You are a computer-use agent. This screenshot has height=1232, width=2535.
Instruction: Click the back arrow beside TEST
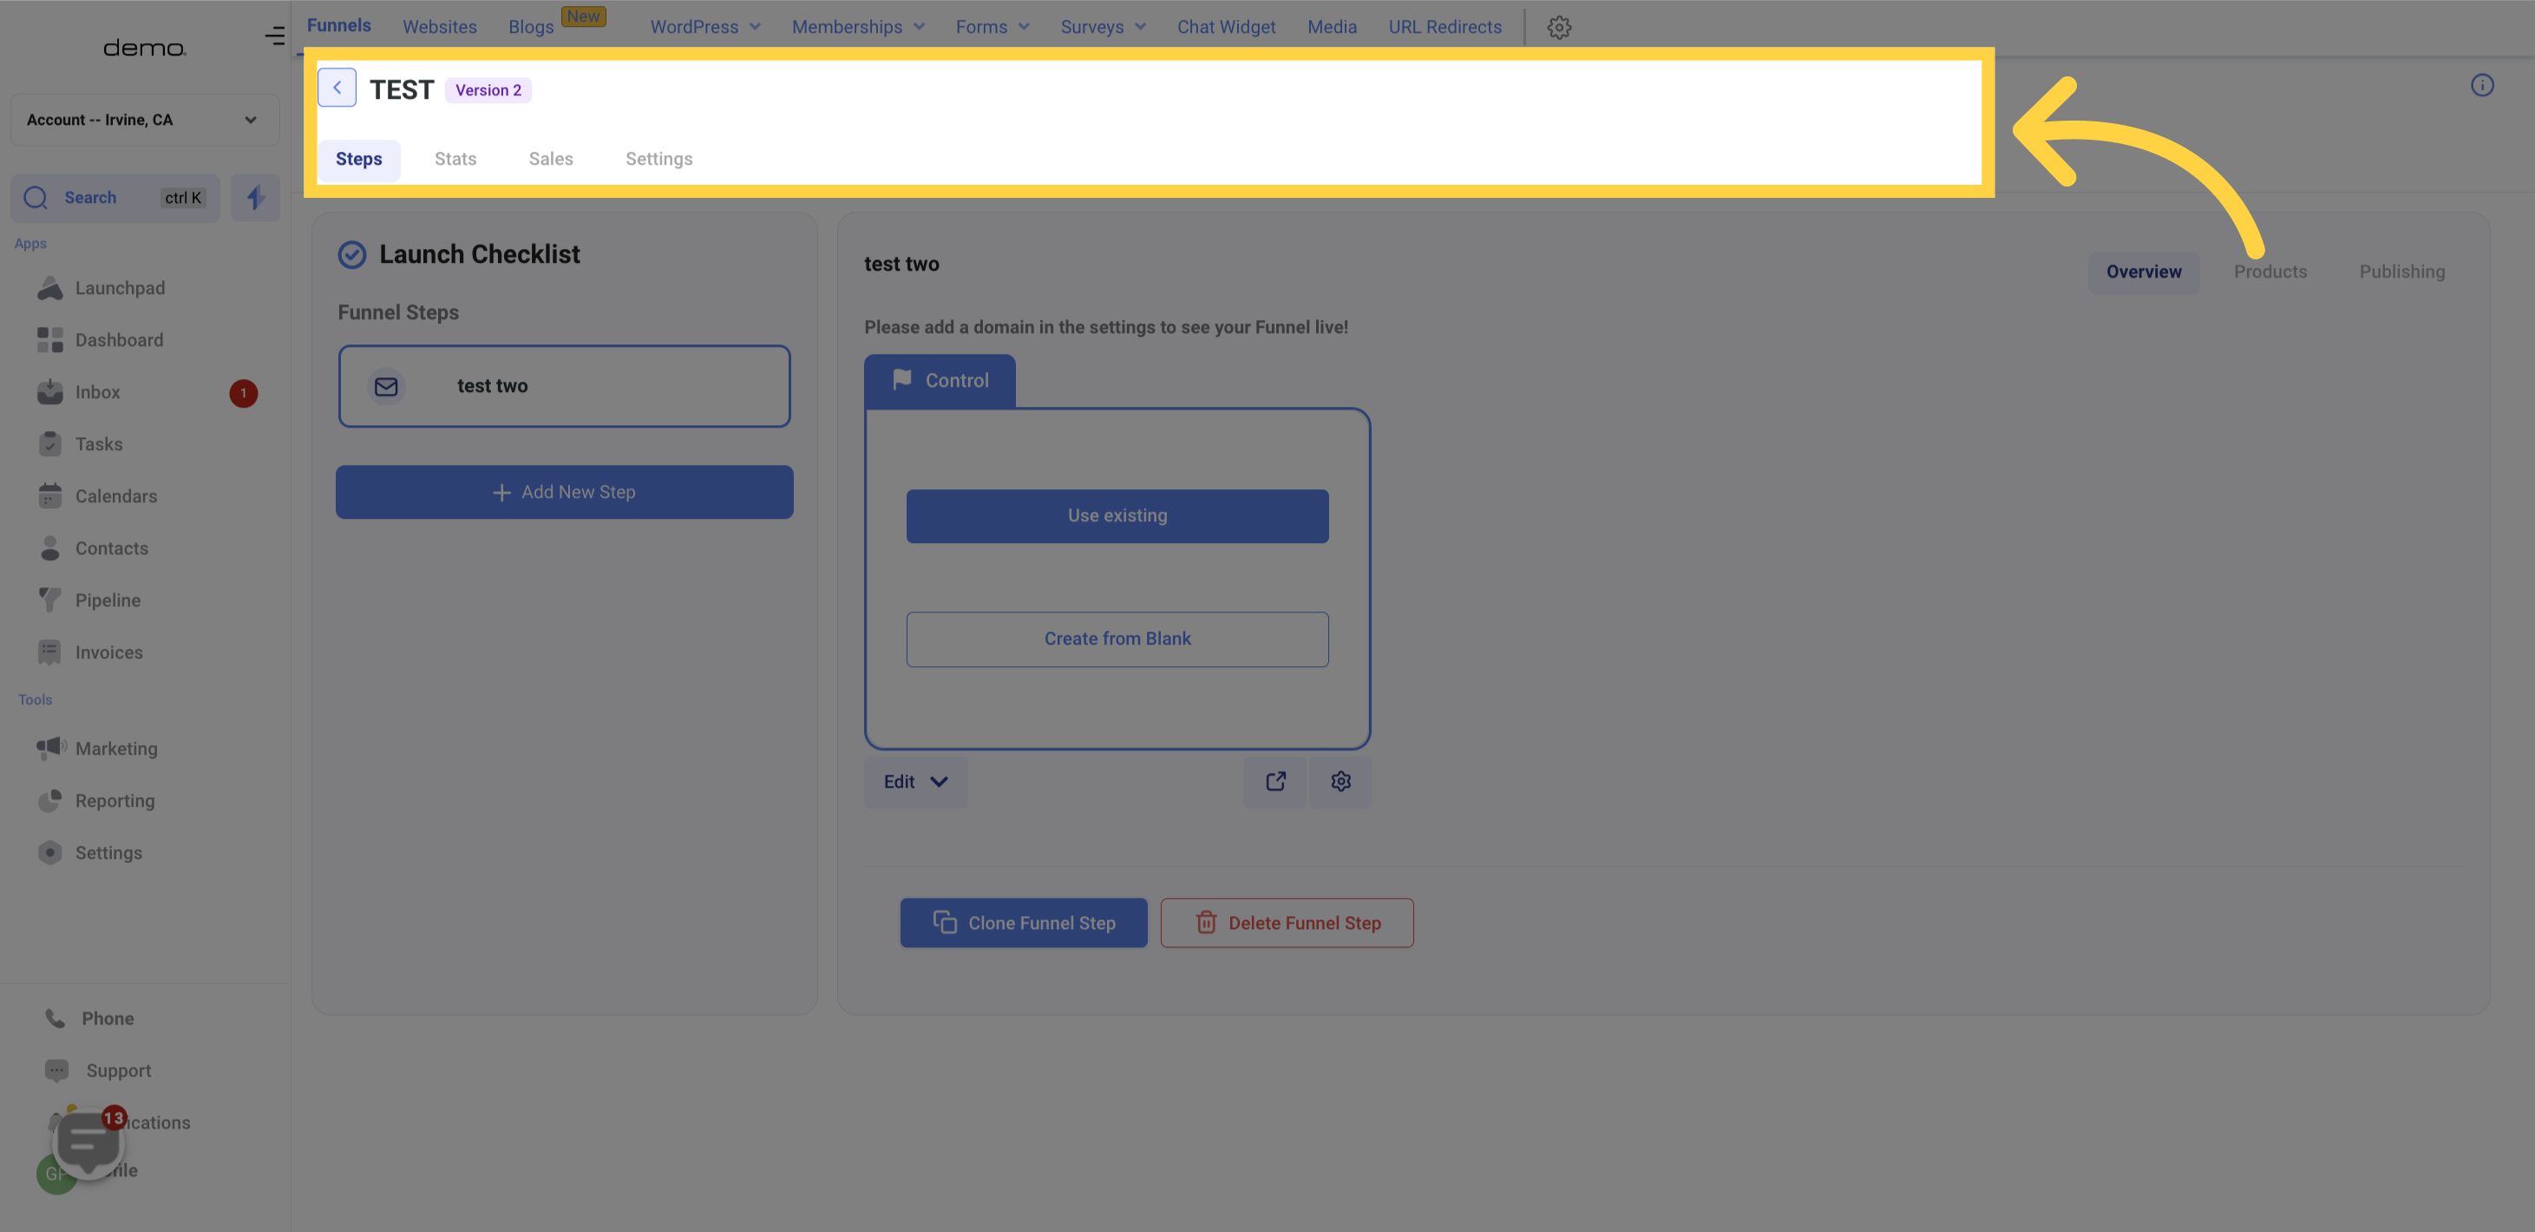click(337, 88)
